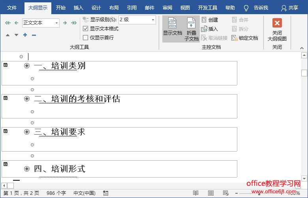Click subdocument icon beside 三、培训要求
The height and width of the screenshot is (198, 308).
click(6, 131)
